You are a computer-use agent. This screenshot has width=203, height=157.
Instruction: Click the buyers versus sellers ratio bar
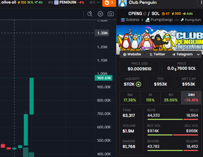pos(173,150)
